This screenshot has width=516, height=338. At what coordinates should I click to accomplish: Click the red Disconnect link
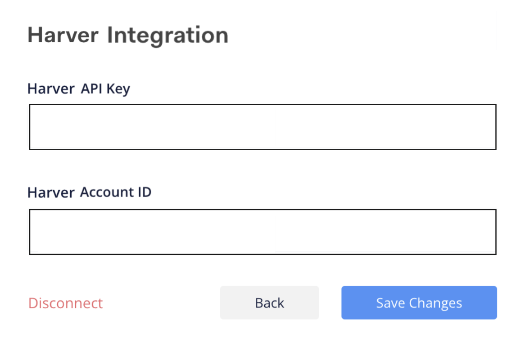click(x=65, y=303)
